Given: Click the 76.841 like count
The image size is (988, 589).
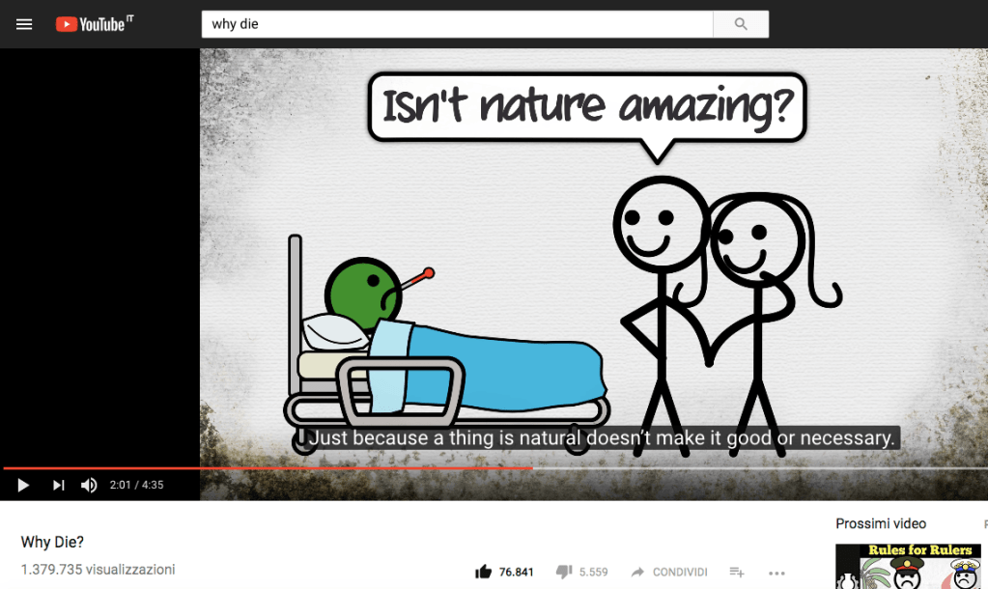Looking at the screenshot, I should [x=516, y=572].
